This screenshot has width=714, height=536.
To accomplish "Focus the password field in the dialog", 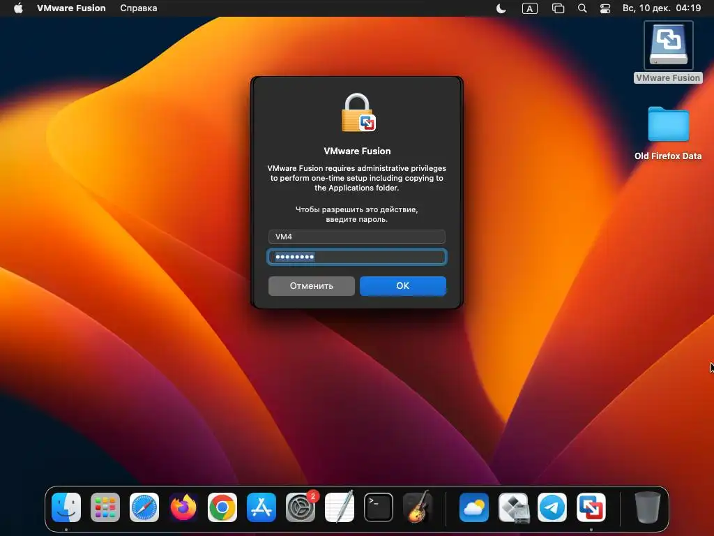I will click(x=356, y=257).
